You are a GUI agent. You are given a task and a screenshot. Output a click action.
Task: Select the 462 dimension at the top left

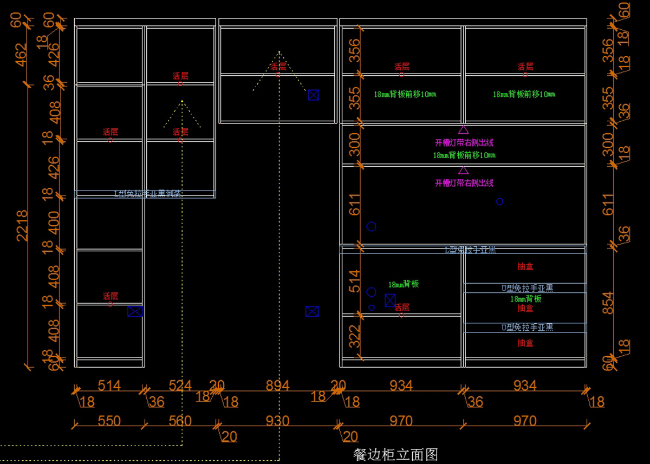coord(21,53)
